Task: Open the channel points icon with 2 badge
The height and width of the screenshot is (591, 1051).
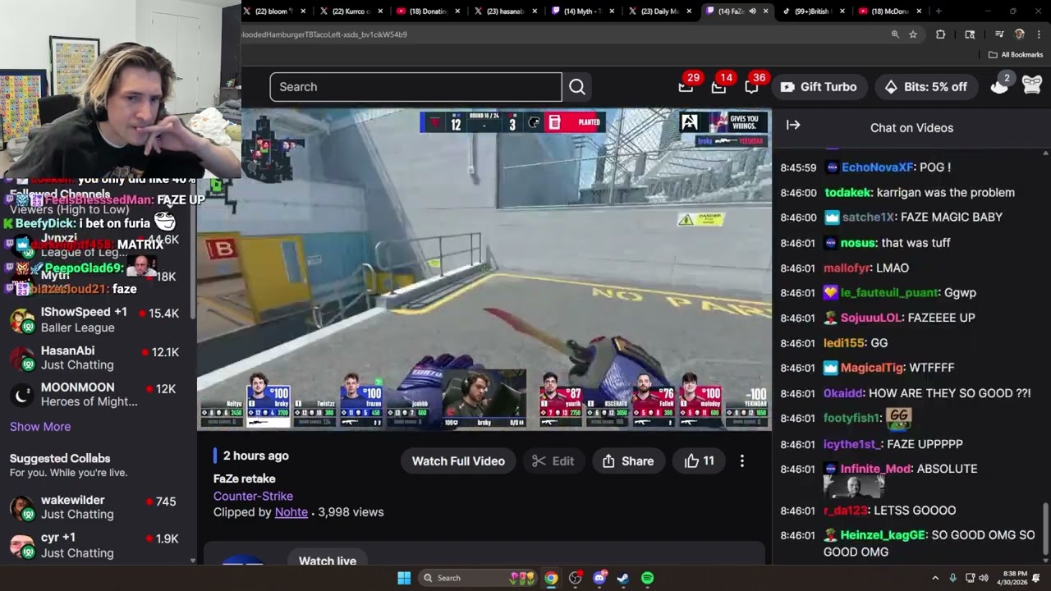Action: [x=999, y=85]
